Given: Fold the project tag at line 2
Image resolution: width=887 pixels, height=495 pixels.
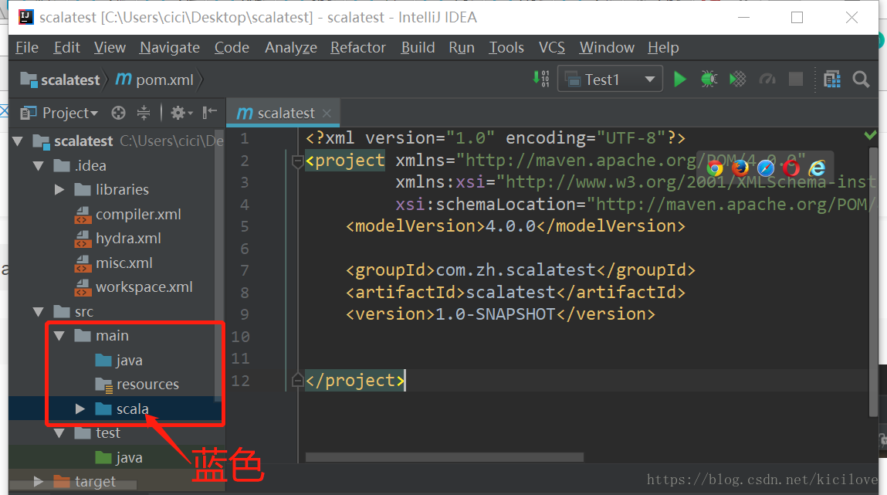Looking at the screenshot, I should click(297, 161).
